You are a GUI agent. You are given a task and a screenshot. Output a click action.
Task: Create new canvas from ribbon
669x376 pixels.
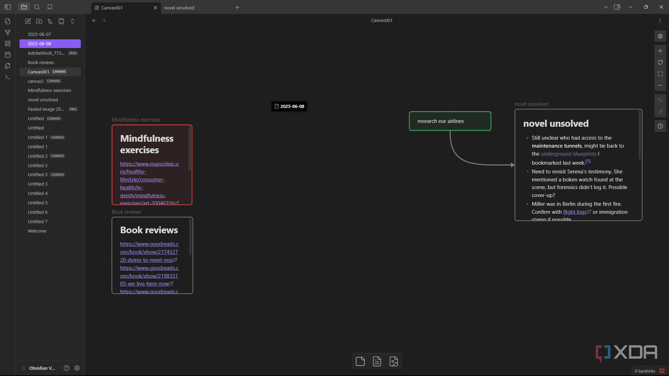click(8, 44)
